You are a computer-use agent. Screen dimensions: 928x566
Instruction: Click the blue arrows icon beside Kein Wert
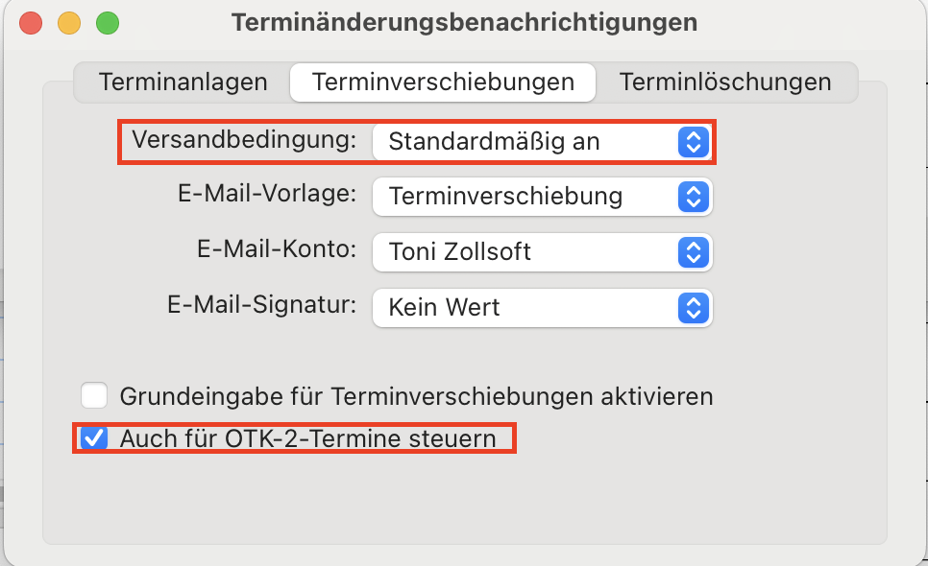pos(693,308)
